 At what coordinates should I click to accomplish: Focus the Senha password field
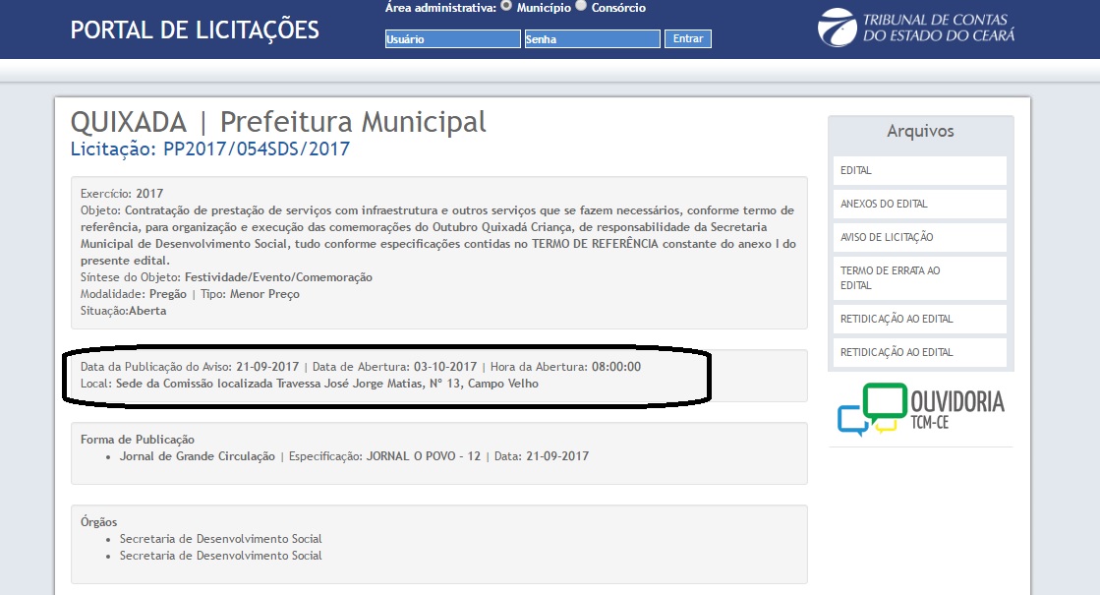click(x=592, y=39)
